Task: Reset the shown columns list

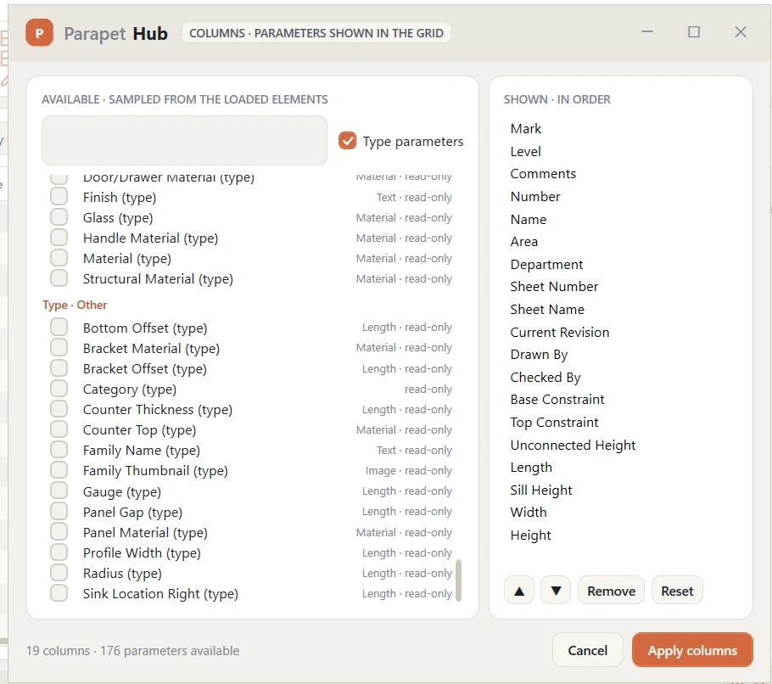Action: pos(677,591)
